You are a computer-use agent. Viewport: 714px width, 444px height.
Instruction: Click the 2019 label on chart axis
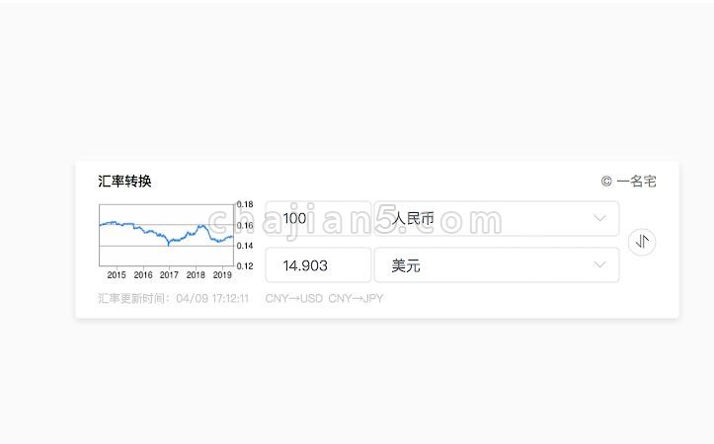tap(222, 274)
